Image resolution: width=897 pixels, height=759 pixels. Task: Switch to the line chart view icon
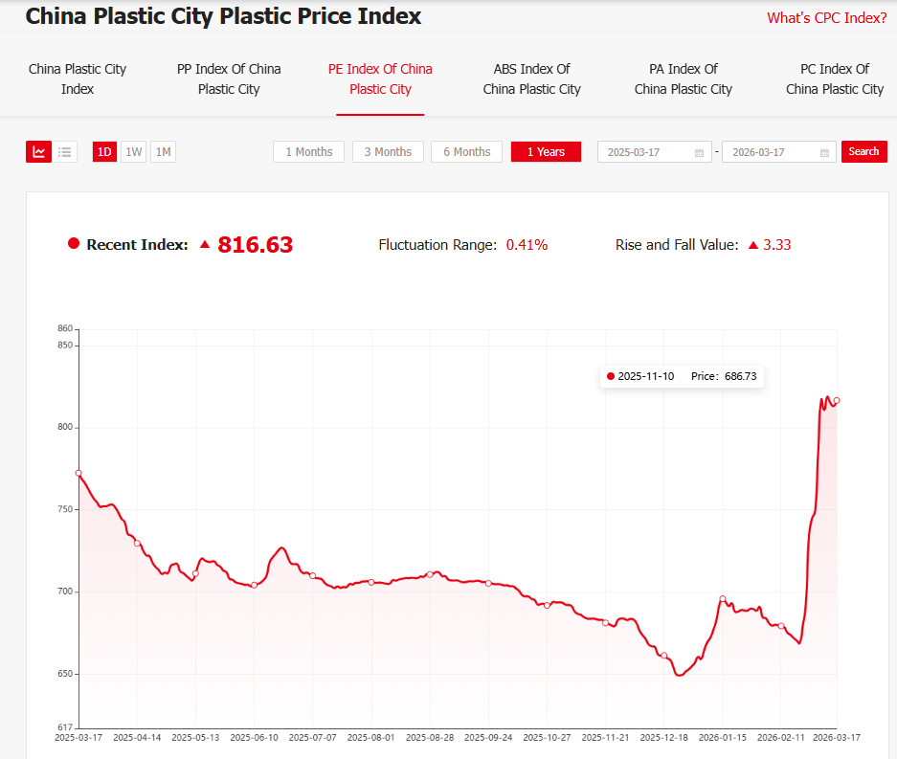pos(38,151)
